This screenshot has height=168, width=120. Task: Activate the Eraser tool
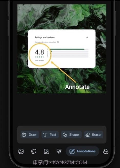(94, 135)
